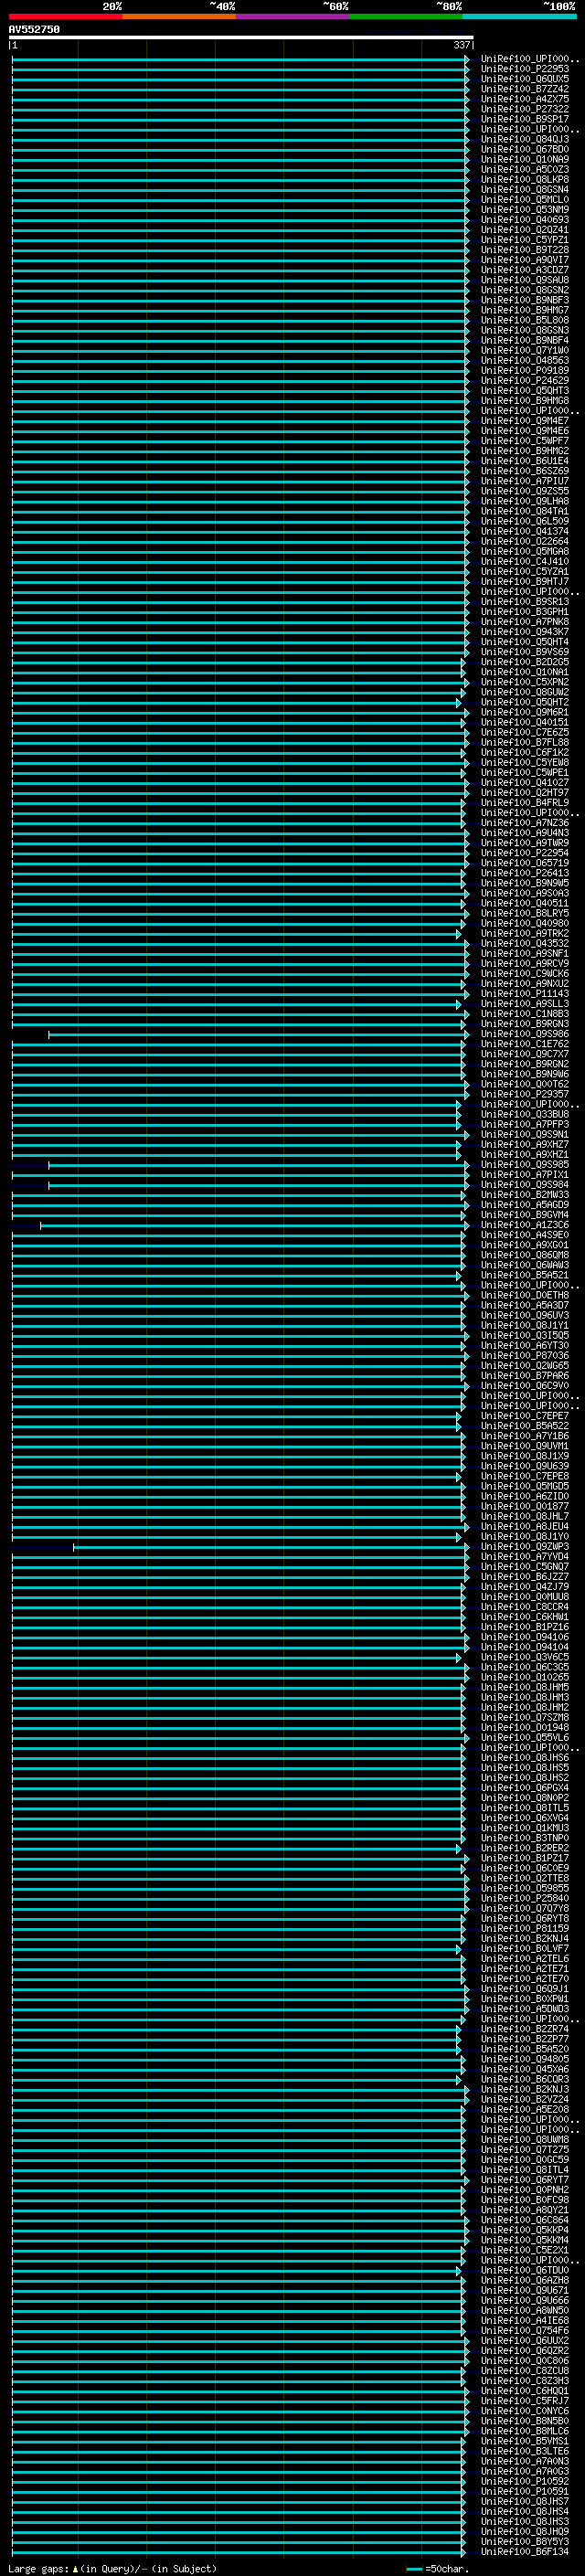
Task: Select hit label UniRef100_Q2HT97
Action: click(x=525, y=793)
